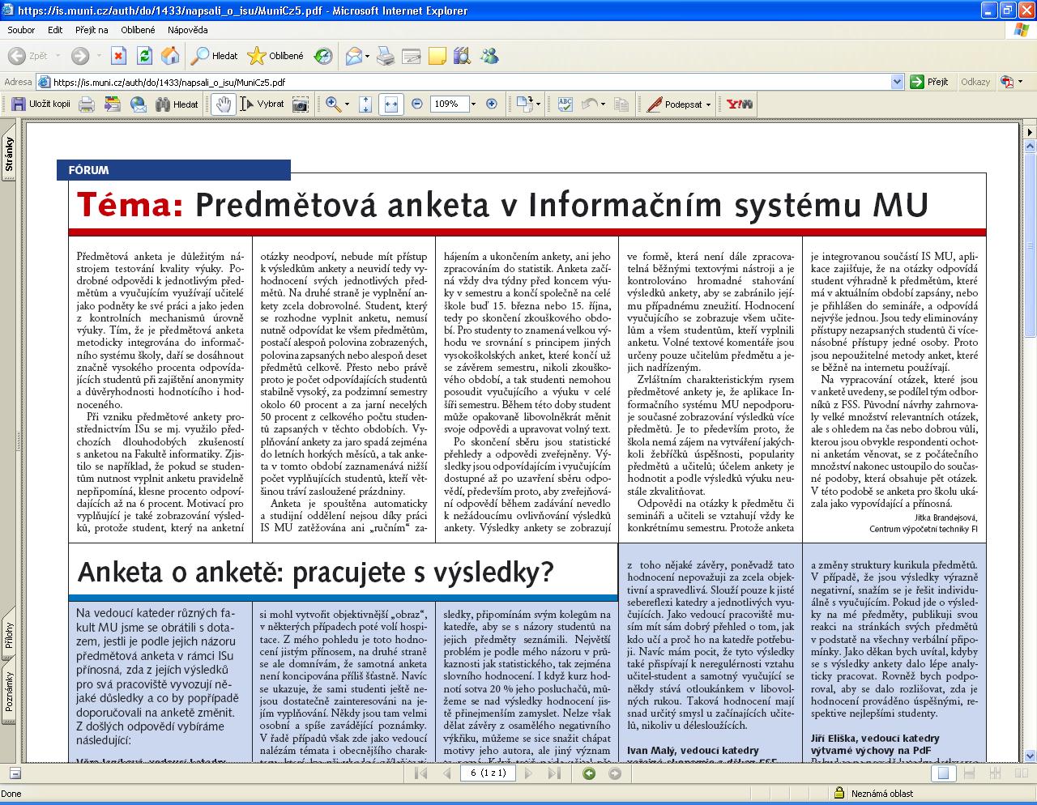This screenshot has height=805, width=1037.
Task: Open the Research books icon
Action: tap(463, 56)
